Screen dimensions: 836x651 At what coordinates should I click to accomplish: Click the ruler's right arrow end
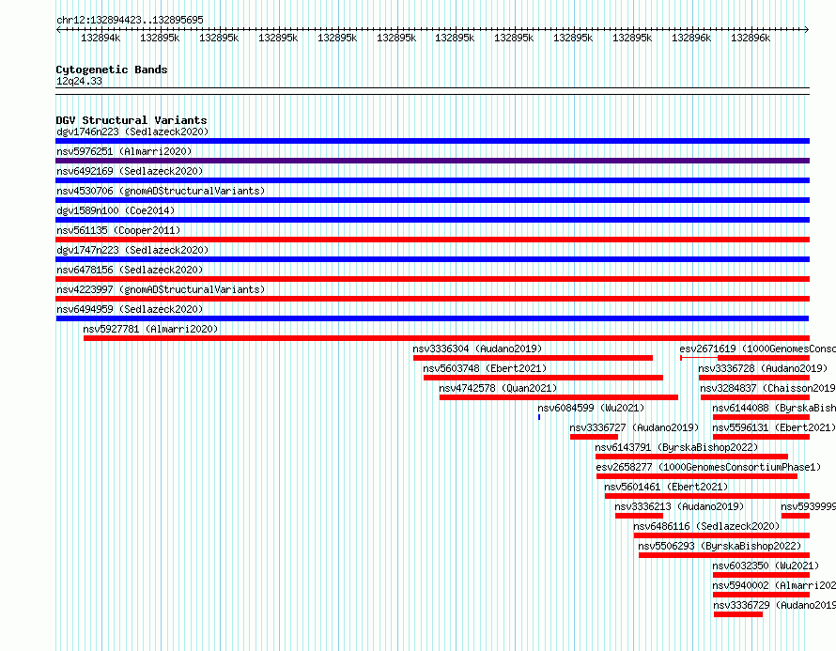pos(807,29)
